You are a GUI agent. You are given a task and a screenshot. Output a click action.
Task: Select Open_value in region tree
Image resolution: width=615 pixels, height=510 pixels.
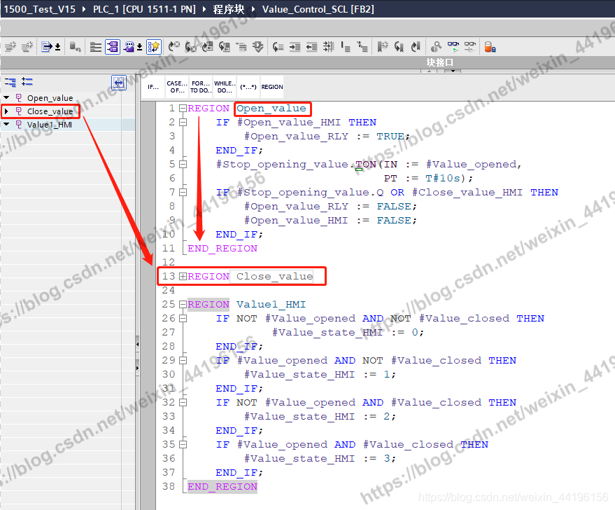tap(50, 98)
